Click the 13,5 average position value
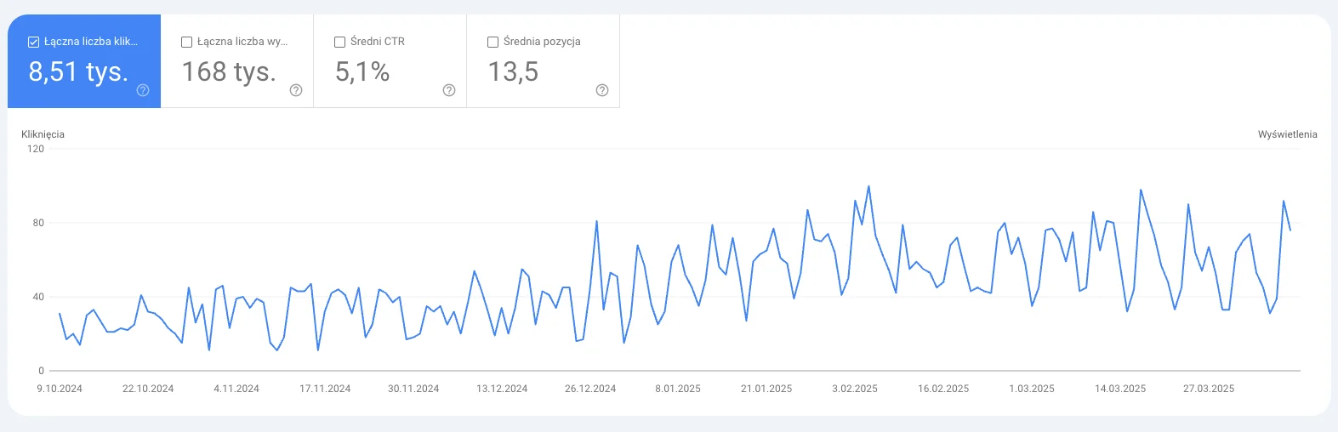1338x432 pixels. pos(513,71)
